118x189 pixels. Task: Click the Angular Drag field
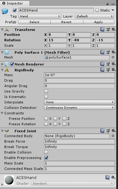click(79, 86)
